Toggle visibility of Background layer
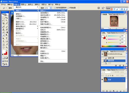 (x=102, y=80)
